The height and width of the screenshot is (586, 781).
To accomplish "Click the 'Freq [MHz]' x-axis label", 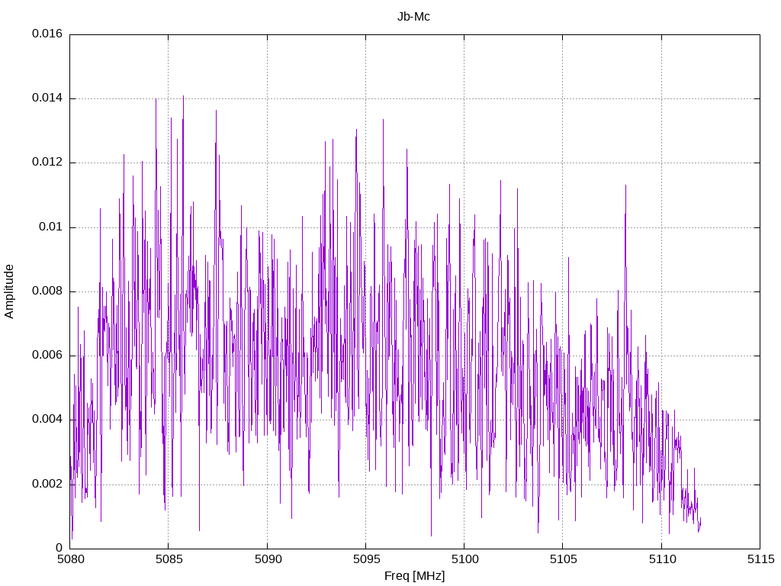I will 414,576.
